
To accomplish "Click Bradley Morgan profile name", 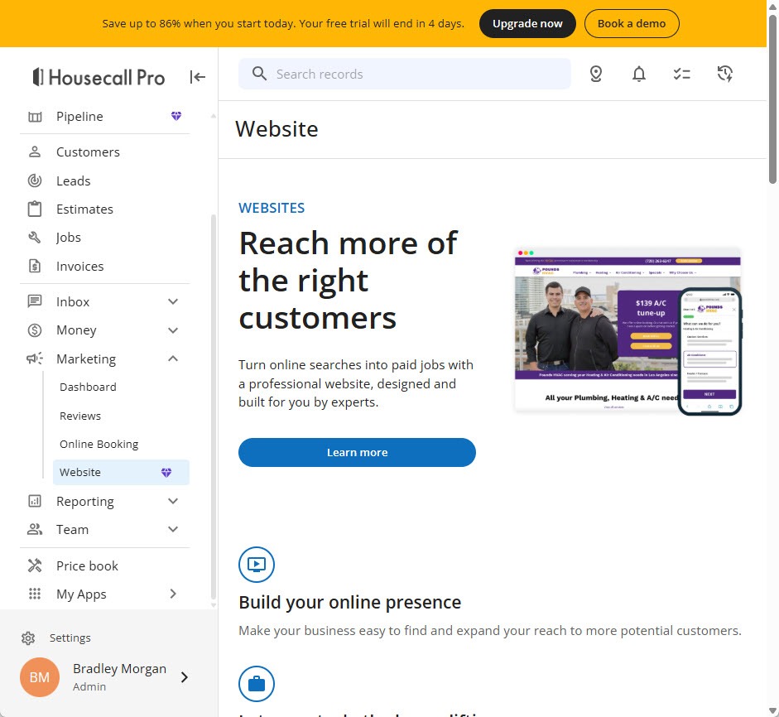I will [x=119, y=669].
